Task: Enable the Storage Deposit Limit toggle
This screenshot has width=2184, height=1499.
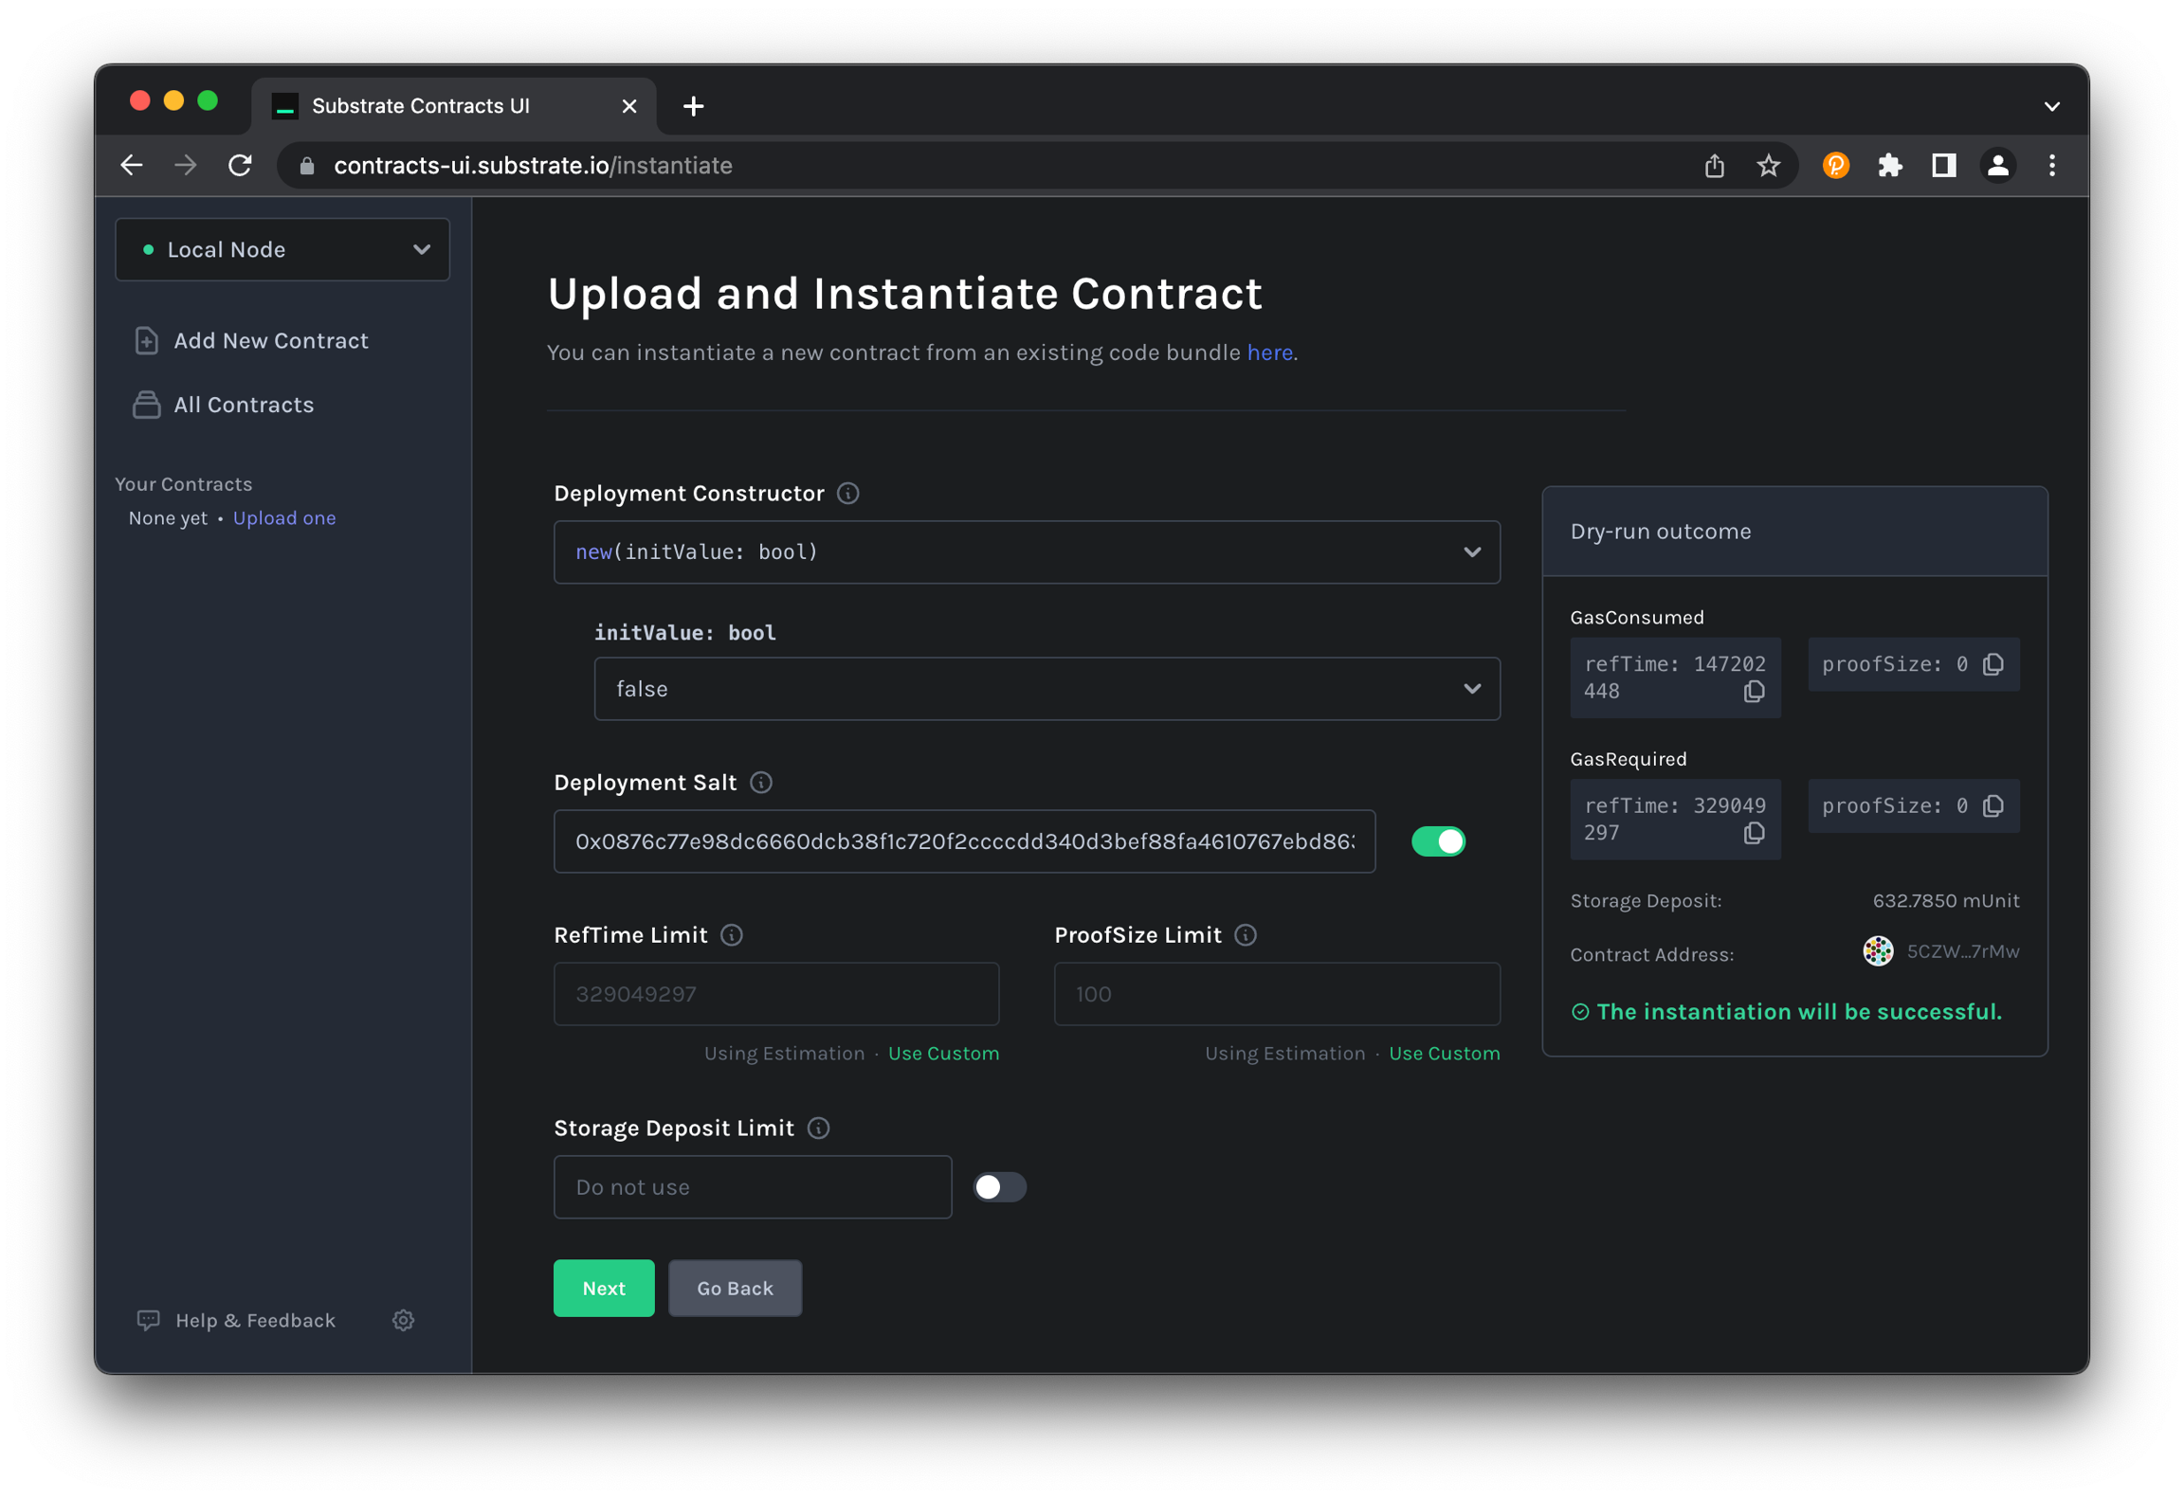Action: pos(999,1186)
